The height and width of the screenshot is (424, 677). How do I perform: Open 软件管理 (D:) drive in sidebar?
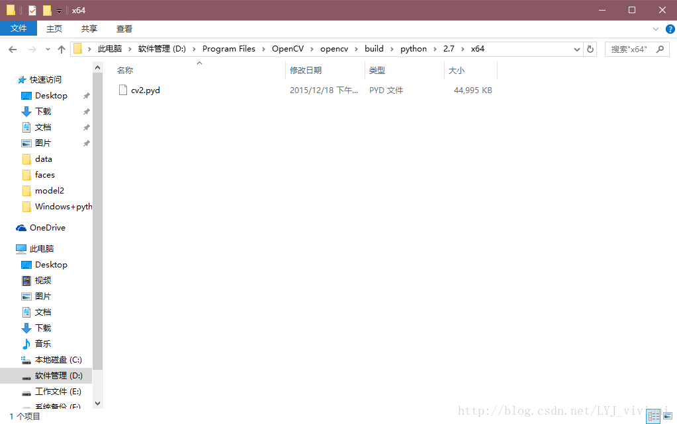point(58,376)
